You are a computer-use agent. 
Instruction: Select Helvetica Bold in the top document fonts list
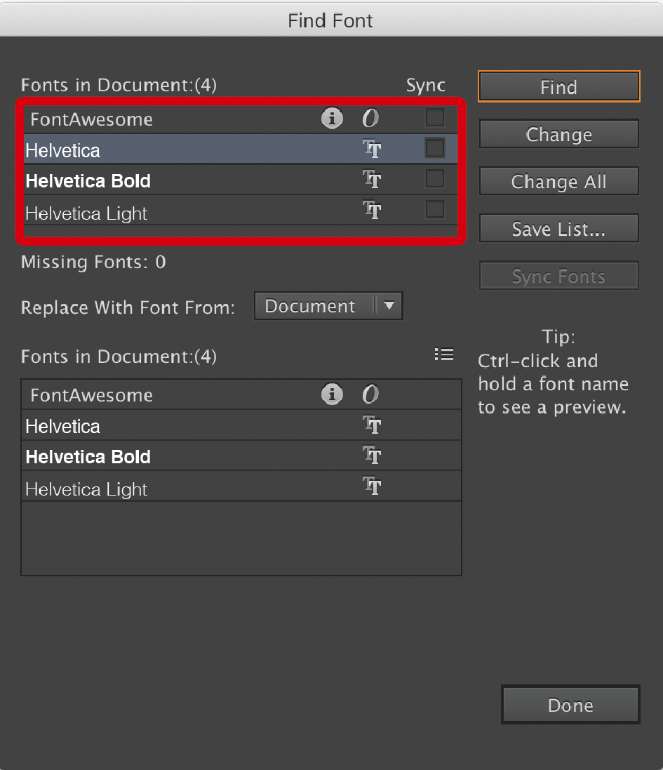[88, 181]
